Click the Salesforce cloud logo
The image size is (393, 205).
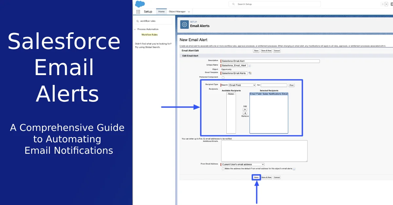point(140,4)
